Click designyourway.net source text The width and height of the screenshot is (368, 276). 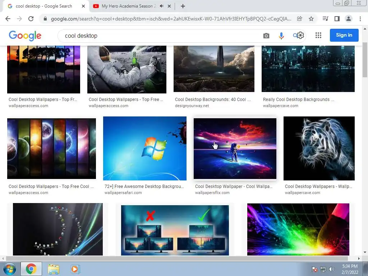coord(192,106)
